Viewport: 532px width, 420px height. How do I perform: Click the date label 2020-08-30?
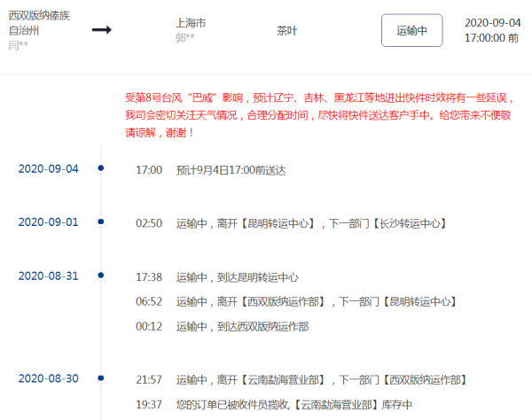tap(48, 378)
